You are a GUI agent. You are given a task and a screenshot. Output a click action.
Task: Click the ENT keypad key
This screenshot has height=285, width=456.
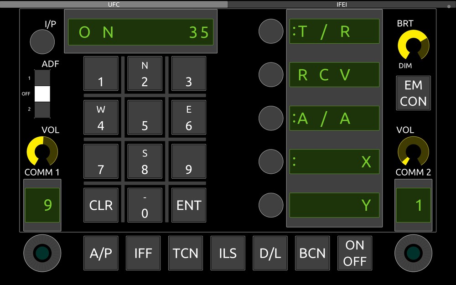pyautogui.click(x=189, y=205)
